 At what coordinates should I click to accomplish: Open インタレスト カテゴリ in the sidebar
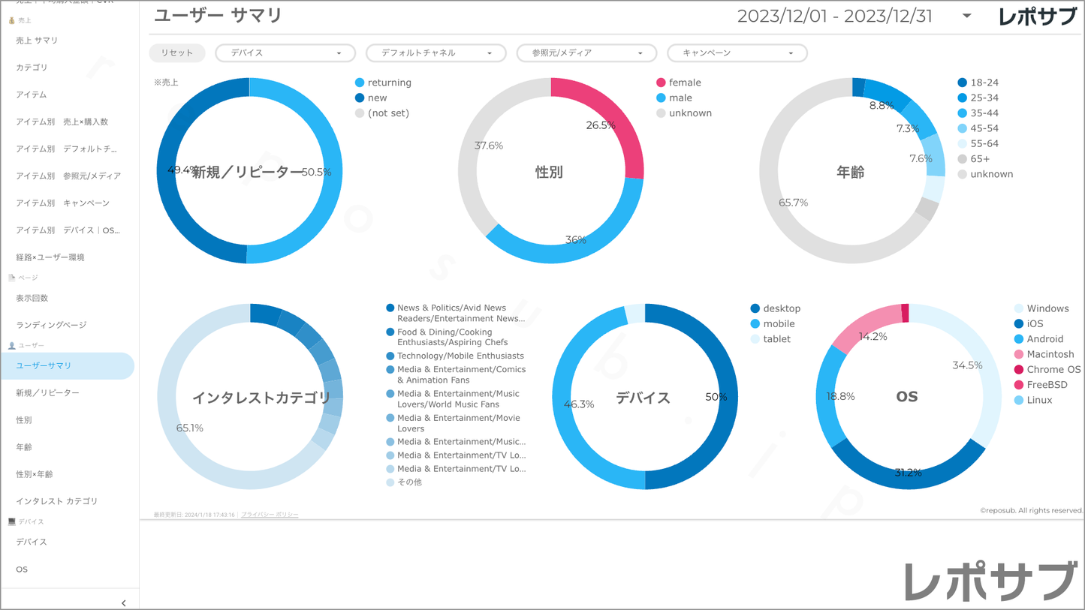pyautogui.click(x=57, y=501)
